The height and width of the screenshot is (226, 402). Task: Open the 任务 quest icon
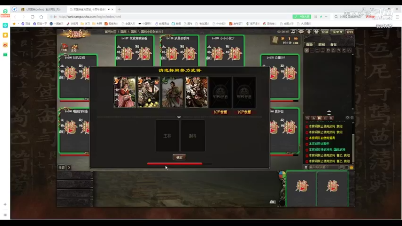(x=64, y=47)
